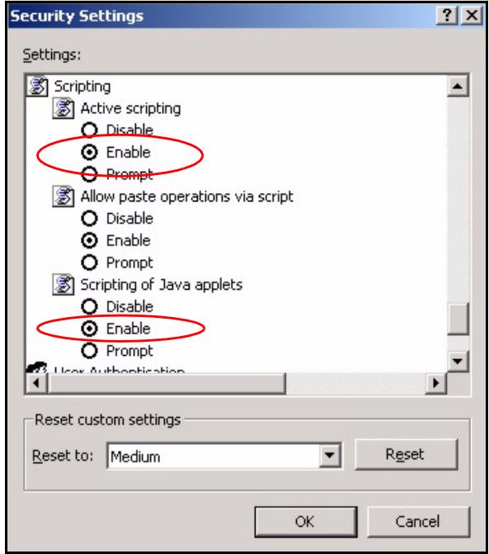Image resolution: width=489 pixels, height=554 pixels.
Task: Open the Reset to dropdown arrow
Action: (330, 456)
